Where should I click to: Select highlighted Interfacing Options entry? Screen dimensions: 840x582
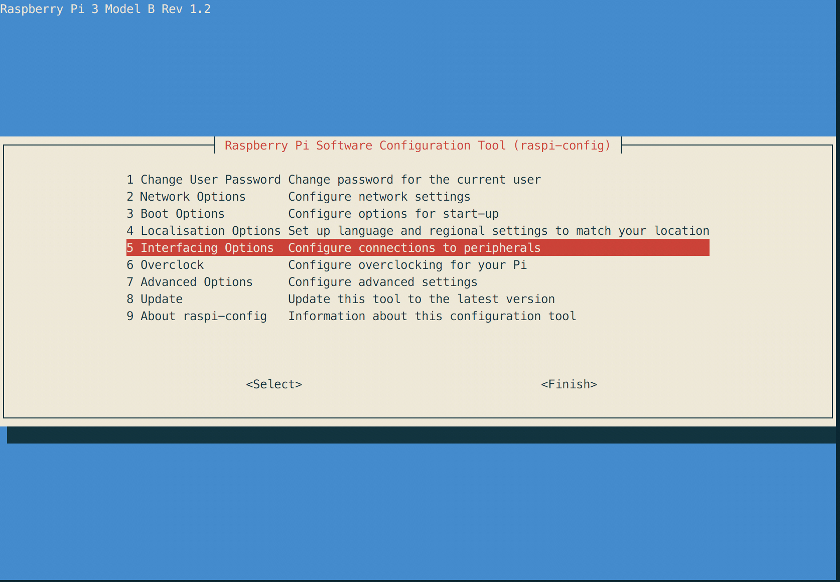pos(417,248)
